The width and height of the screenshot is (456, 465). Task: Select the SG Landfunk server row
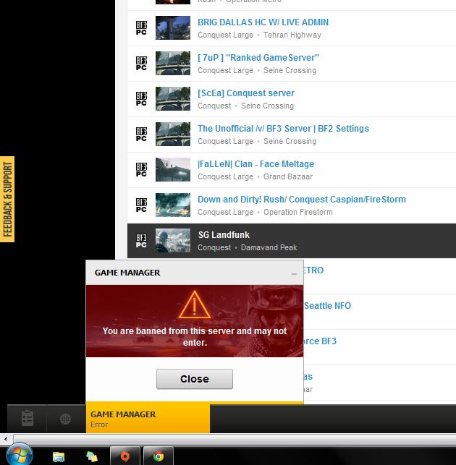coord(292,241)
